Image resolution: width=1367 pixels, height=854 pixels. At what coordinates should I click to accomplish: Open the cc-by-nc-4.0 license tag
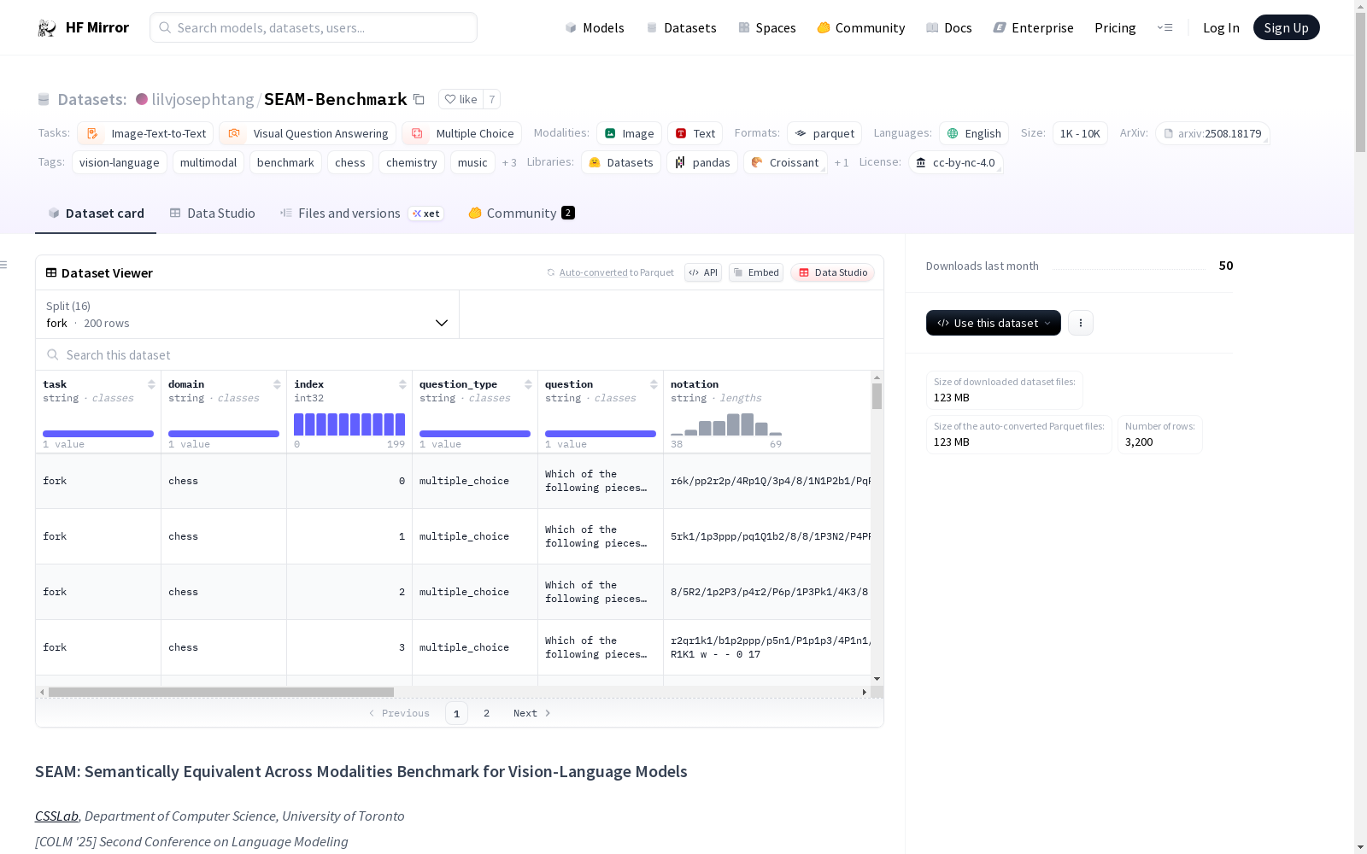coord(955,162)
